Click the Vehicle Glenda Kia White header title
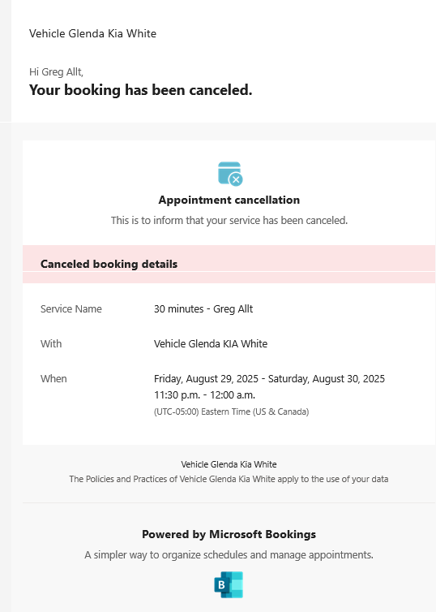436x612 pixels. coord(92,33)
